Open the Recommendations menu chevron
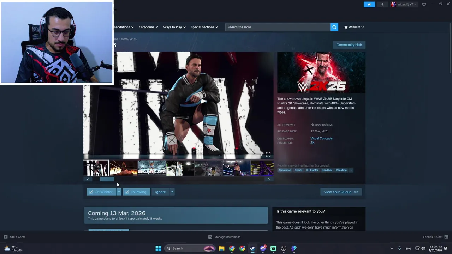 (x=132, y=27)
